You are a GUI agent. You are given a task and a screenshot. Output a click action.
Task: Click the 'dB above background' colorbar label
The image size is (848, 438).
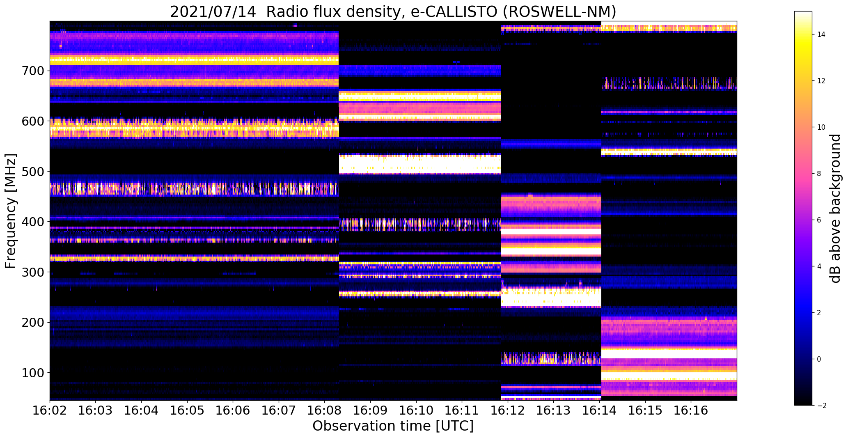pyautogui.click(x=835, y=209)
